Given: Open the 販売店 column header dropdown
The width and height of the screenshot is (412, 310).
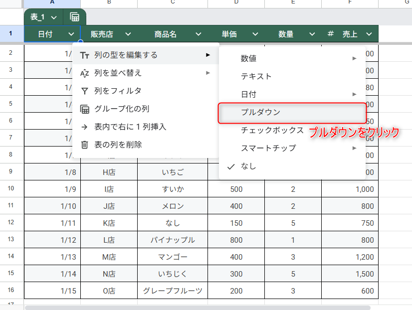Looking at the screenshot, I should [128, 34].
